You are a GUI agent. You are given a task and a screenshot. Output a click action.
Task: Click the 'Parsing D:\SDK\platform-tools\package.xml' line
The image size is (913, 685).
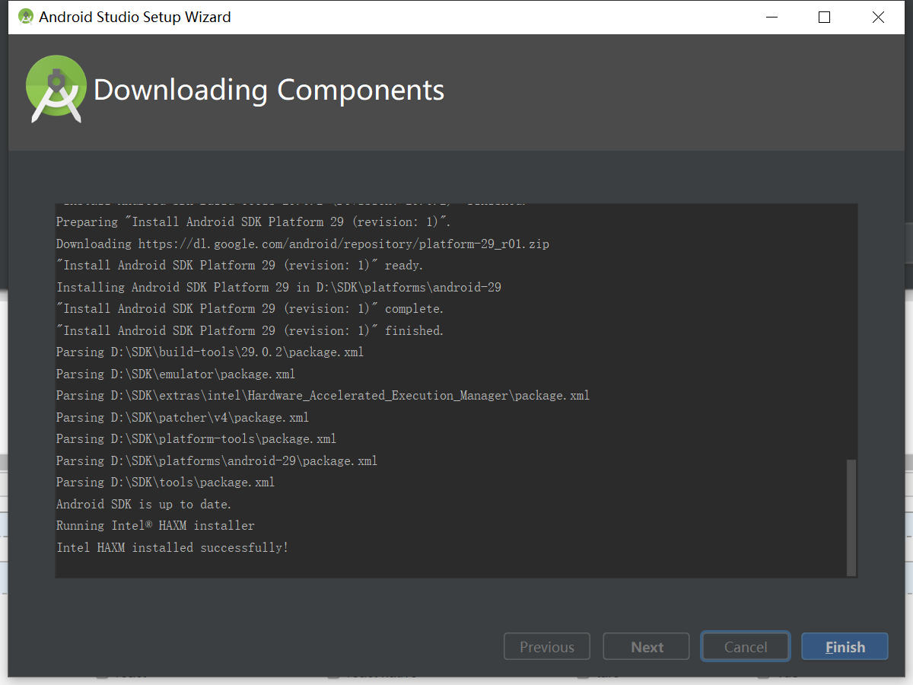pos(196,438)
